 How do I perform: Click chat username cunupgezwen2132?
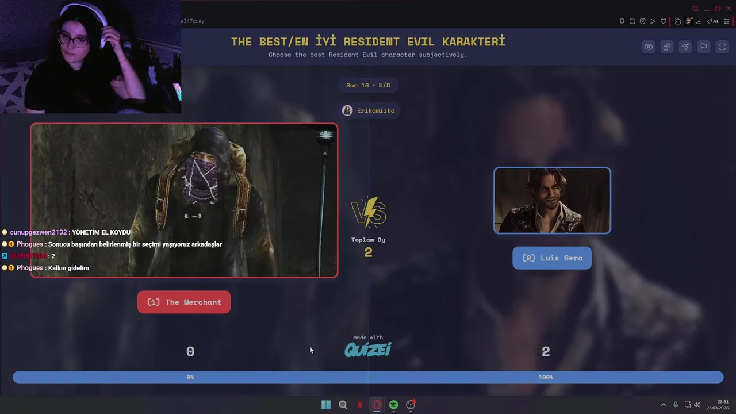point(39,232)
